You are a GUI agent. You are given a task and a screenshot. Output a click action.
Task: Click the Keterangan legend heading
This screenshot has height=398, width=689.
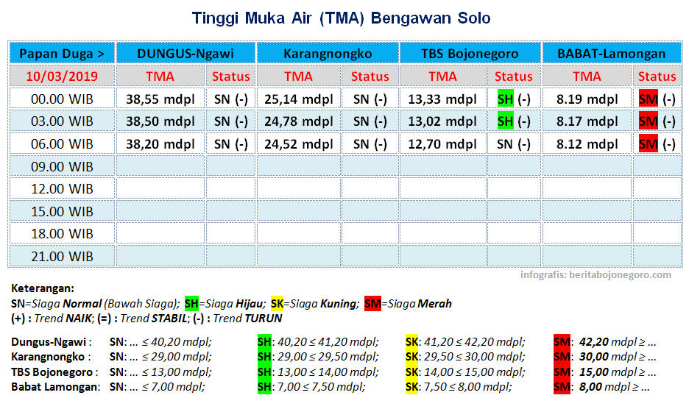[x=43, y=289]
